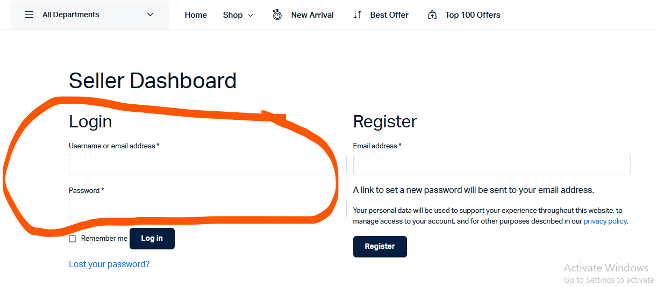Open the All Departments label
Image resolution: width=657 pixels, height=287 pixels.
point(70,15)
